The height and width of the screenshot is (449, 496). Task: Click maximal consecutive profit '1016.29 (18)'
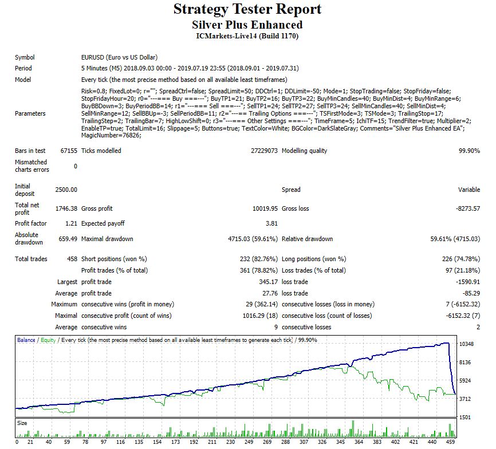(x=260, y=316)
